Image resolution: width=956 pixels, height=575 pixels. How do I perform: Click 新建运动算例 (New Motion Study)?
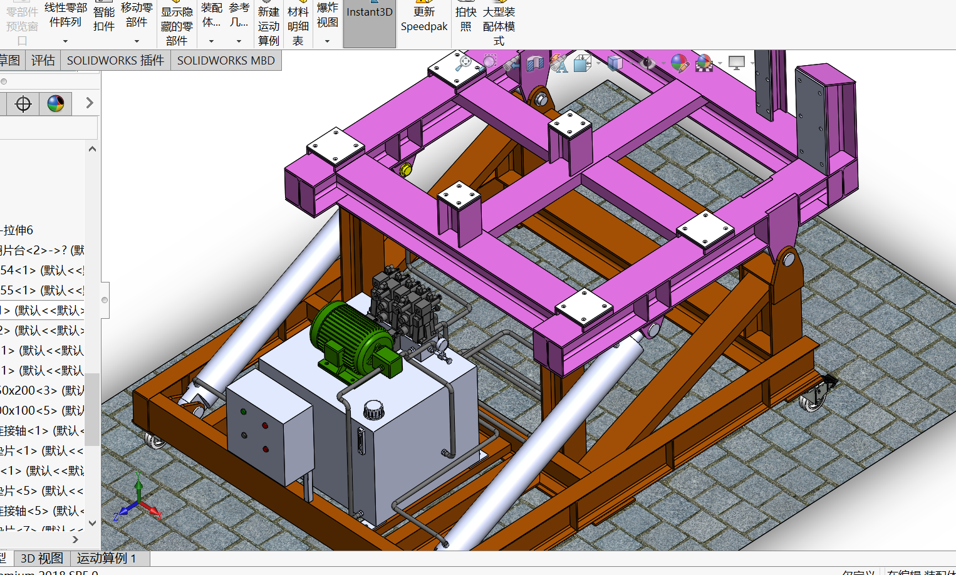269,24
